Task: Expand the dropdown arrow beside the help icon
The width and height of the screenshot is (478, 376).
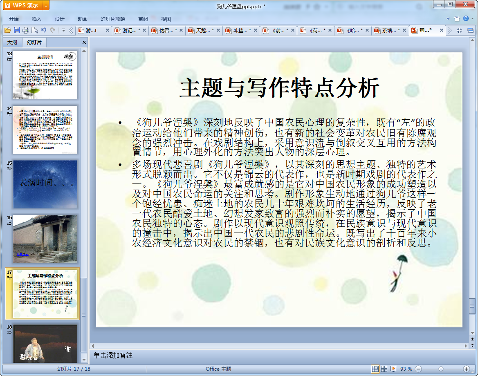Action: pyautogui.click(x=472, y=18)
